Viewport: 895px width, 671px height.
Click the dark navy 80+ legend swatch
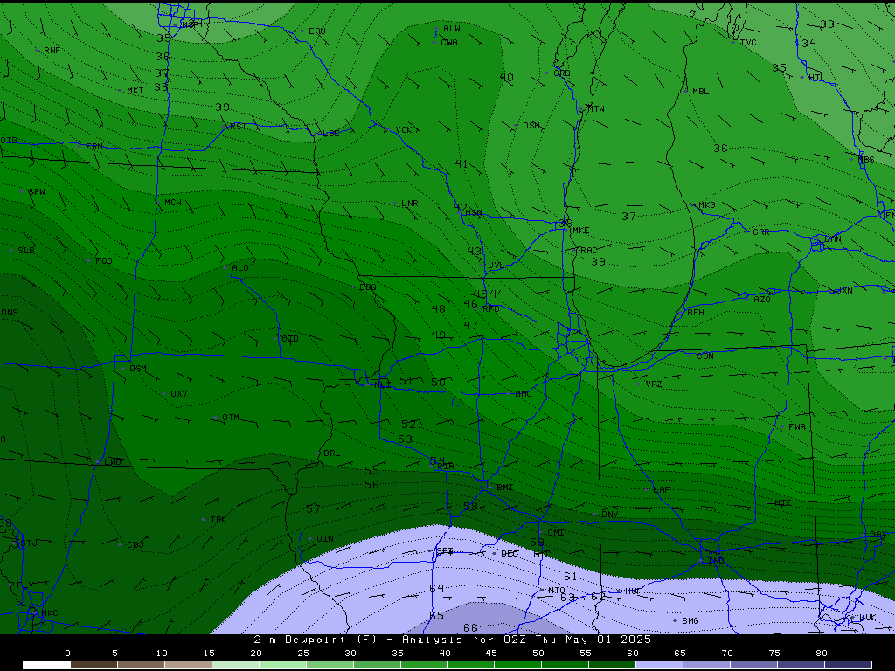[848, 665]
